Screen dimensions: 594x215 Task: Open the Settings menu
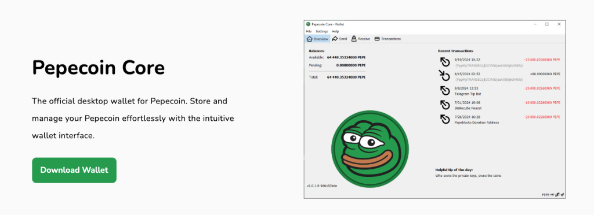[x=322, y=31]
